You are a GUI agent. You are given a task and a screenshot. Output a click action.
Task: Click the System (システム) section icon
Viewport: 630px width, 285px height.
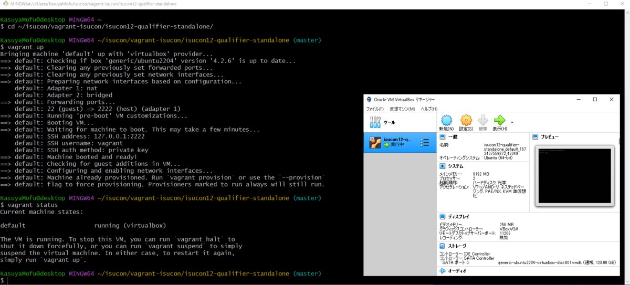point(443,166)
